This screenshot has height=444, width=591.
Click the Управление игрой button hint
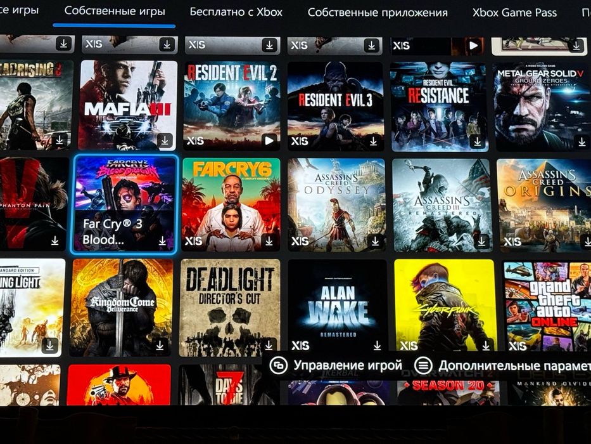[336, 365]
